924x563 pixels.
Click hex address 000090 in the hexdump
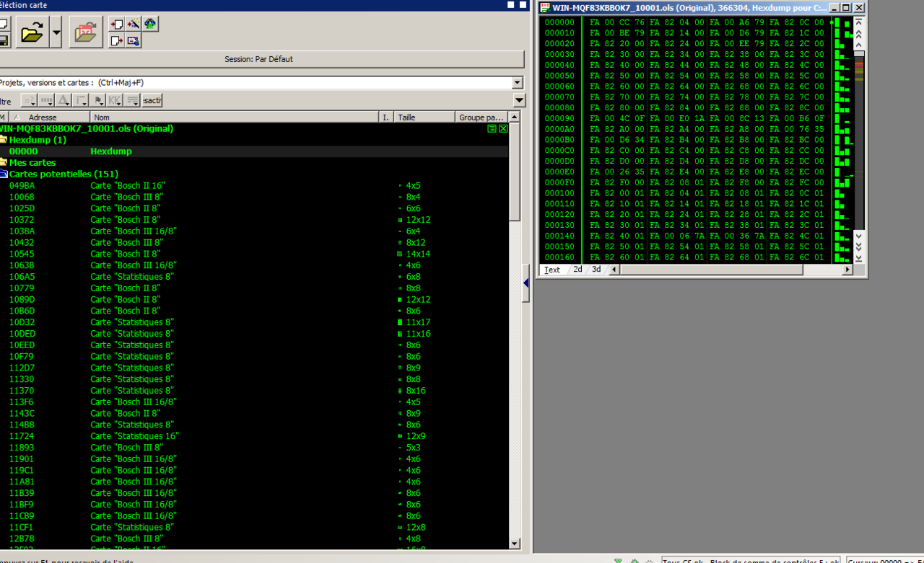[x=559, y=118]
